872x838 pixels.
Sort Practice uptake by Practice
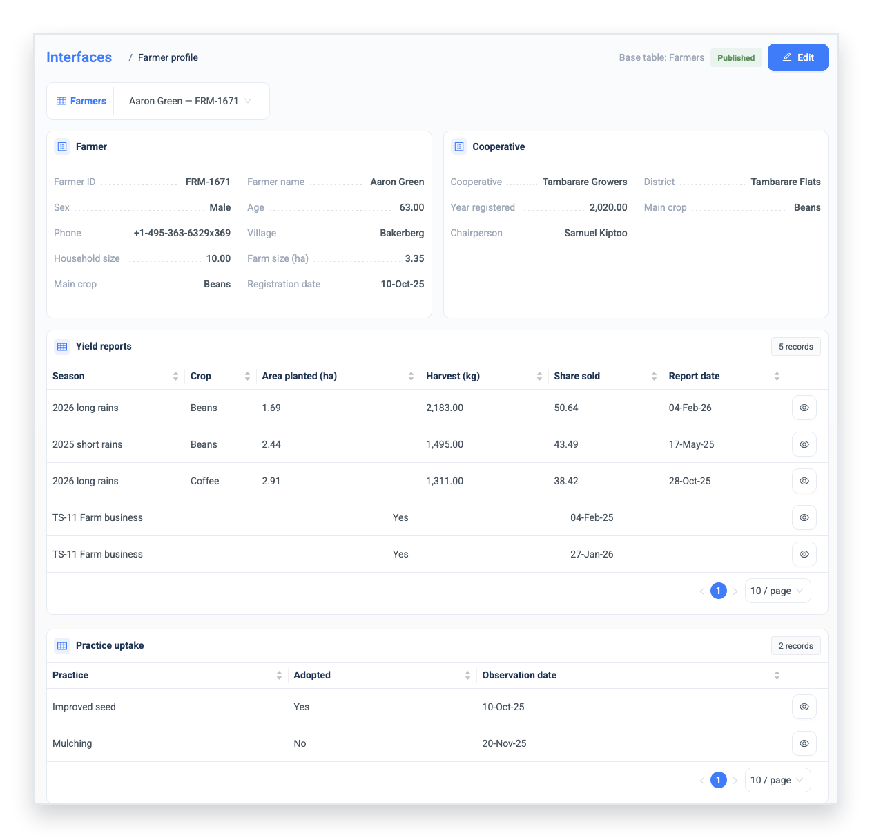pos(279,676)
